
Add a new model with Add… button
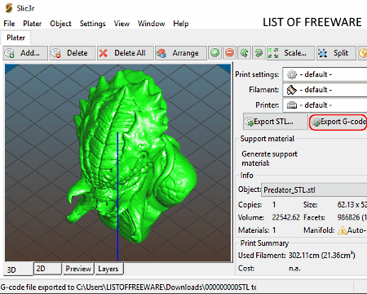(25, 53)
